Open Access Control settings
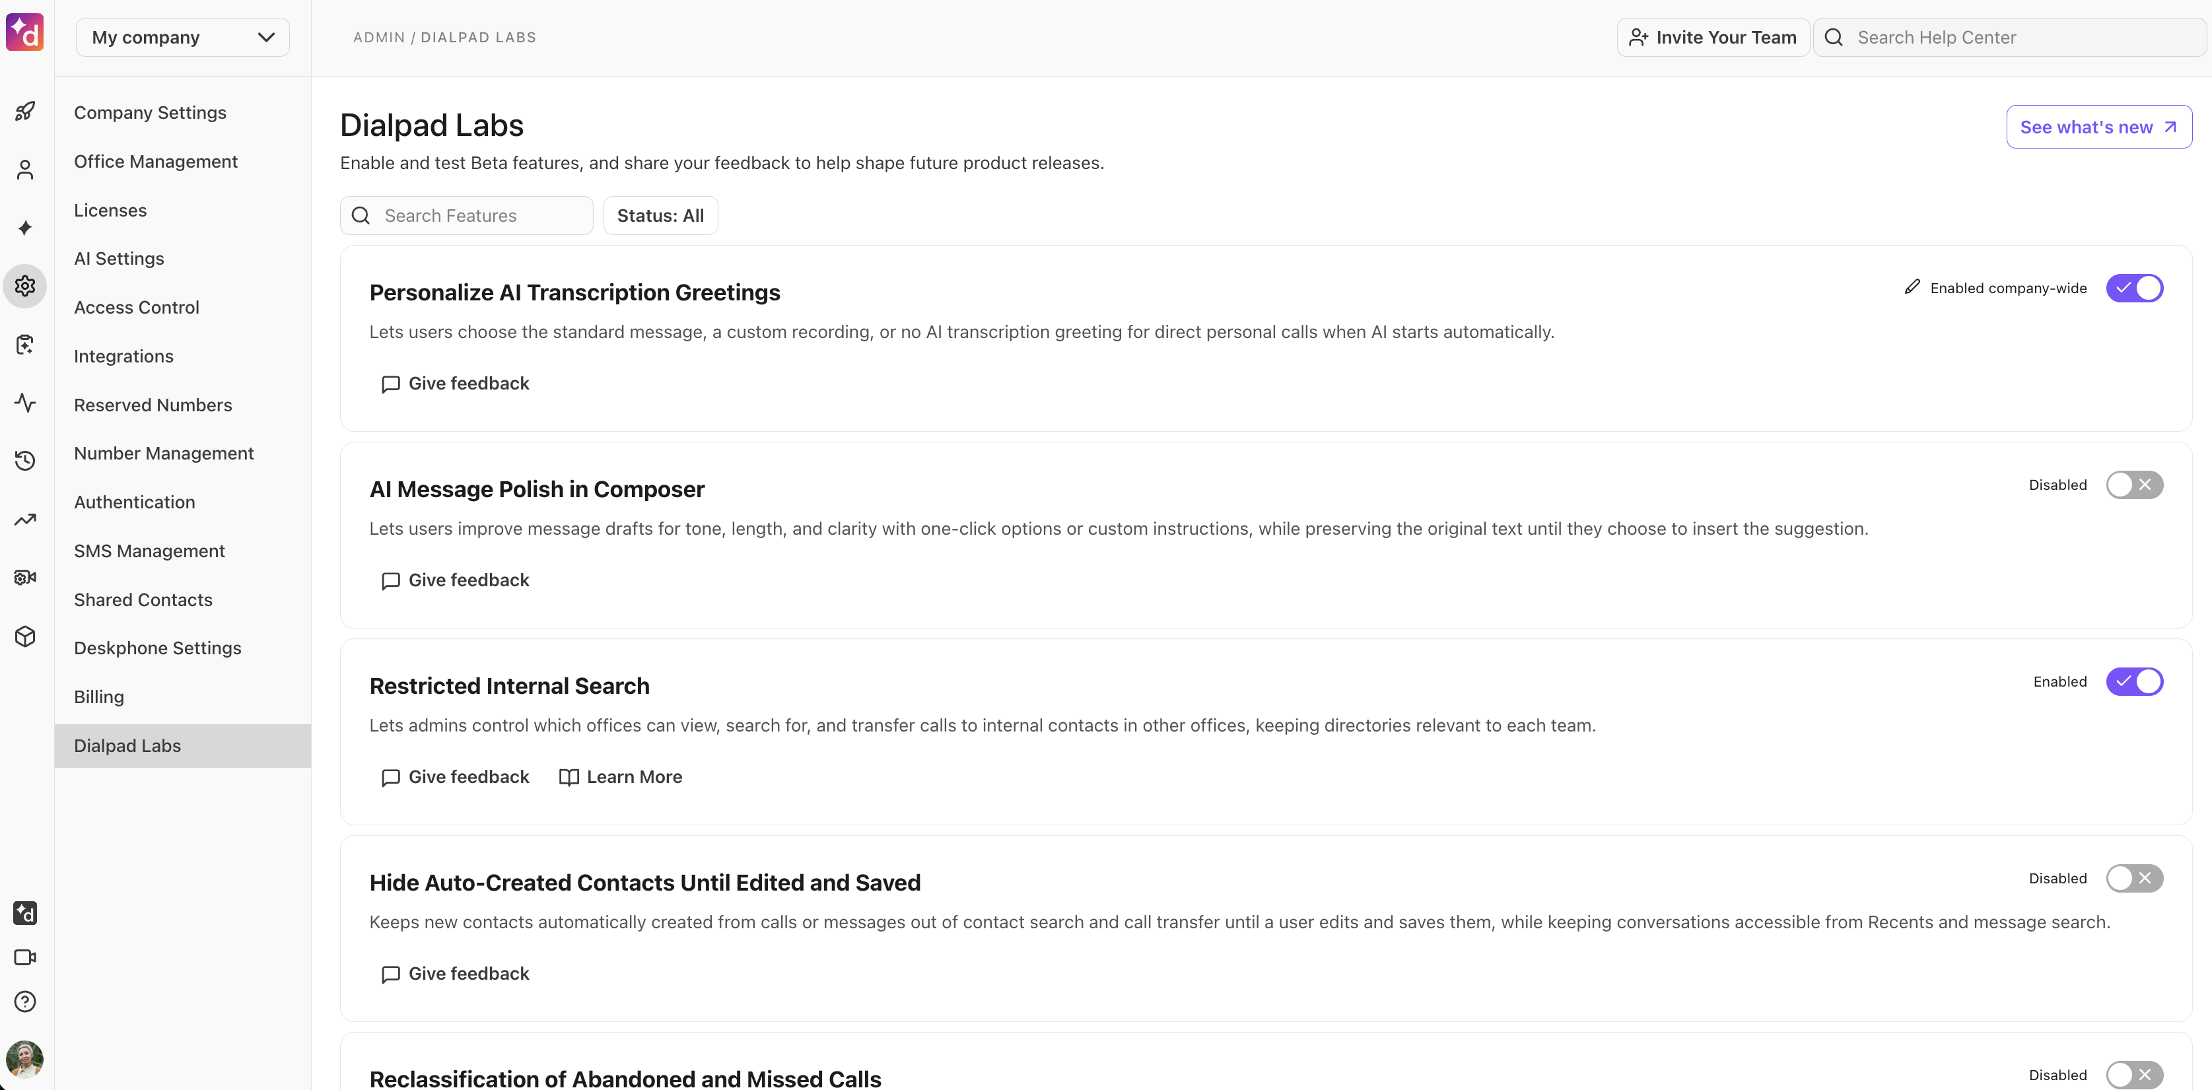 [183, 307]
